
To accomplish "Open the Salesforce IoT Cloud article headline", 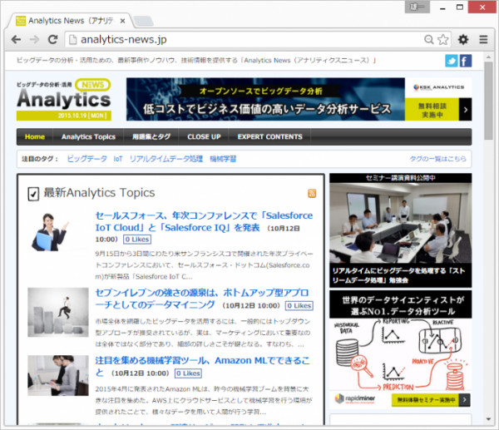I will pyautogui.click(x=204, y=221).
